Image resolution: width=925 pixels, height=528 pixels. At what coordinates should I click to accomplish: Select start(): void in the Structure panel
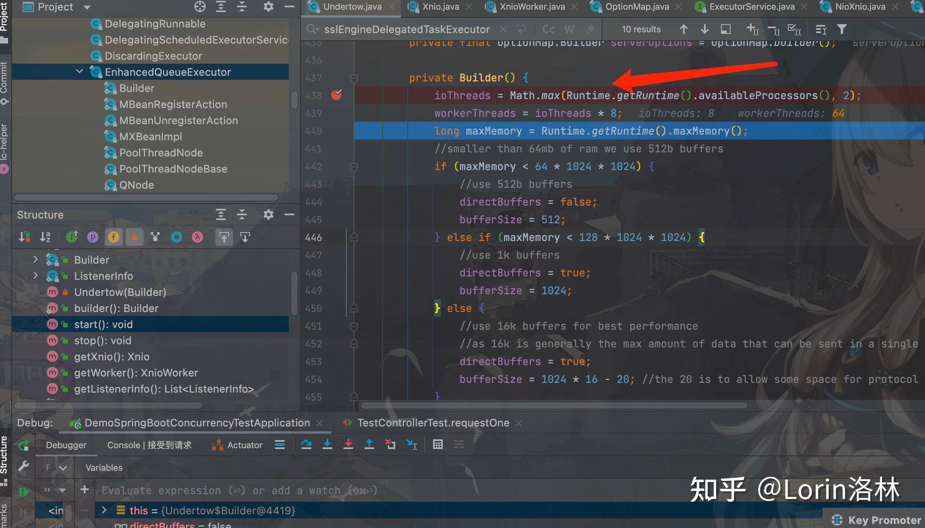[x=103, y=324]
